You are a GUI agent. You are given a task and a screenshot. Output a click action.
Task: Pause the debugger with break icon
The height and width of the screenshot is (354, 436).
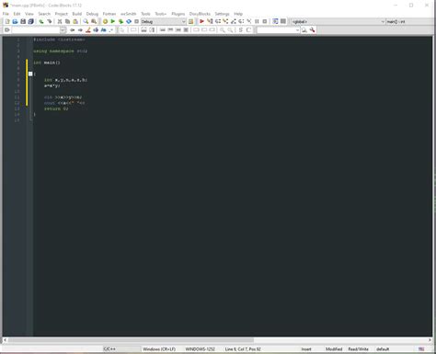257,21
